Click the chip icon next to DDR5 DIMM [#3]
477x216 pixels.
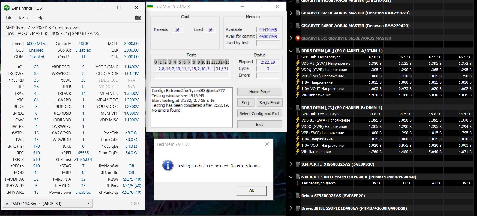[x=298, y=107]
